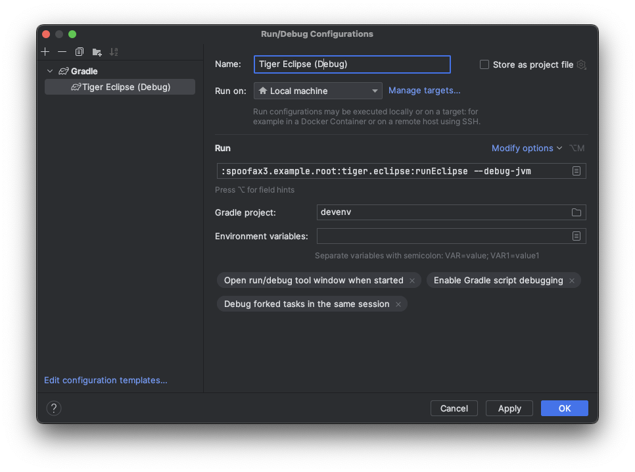Viewport: 635px width, 472px height.
Task: Confirm with the OK button
Action: tap(565, 408)
